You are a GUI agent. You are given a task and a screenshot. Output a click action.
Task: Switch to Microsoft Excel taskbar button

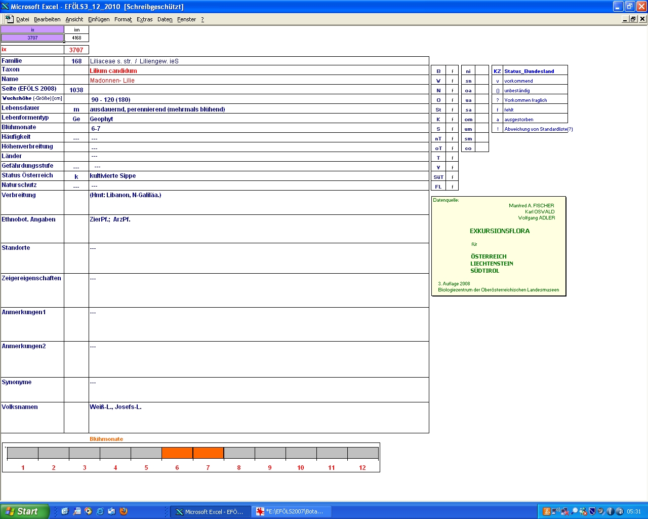pos(210,512)
